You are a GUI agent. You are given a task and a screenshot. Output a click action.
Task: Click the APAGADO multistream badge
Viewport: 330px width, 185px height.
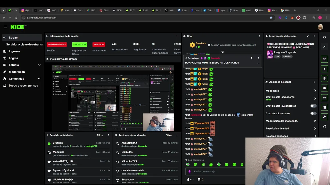point(99,44)
